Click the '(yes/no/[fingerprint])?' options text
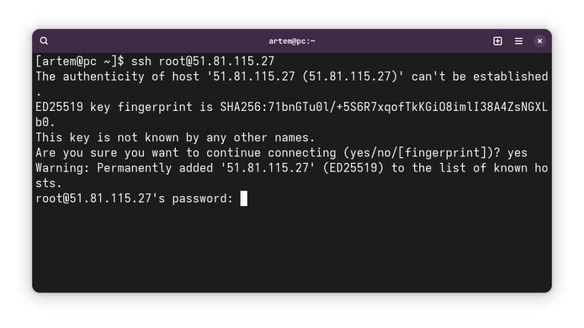 (x=422, y=153)
